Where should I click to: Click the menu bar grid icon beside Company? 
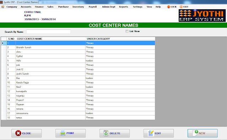coord(3,7)
